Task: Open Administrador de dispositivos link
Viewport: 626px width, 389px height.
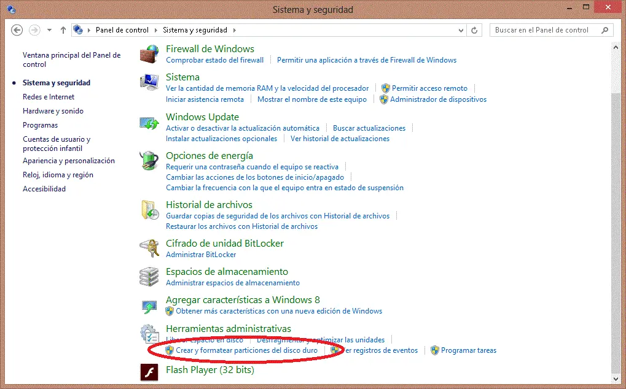Action: pyautogui.click(x=439, y=99)
